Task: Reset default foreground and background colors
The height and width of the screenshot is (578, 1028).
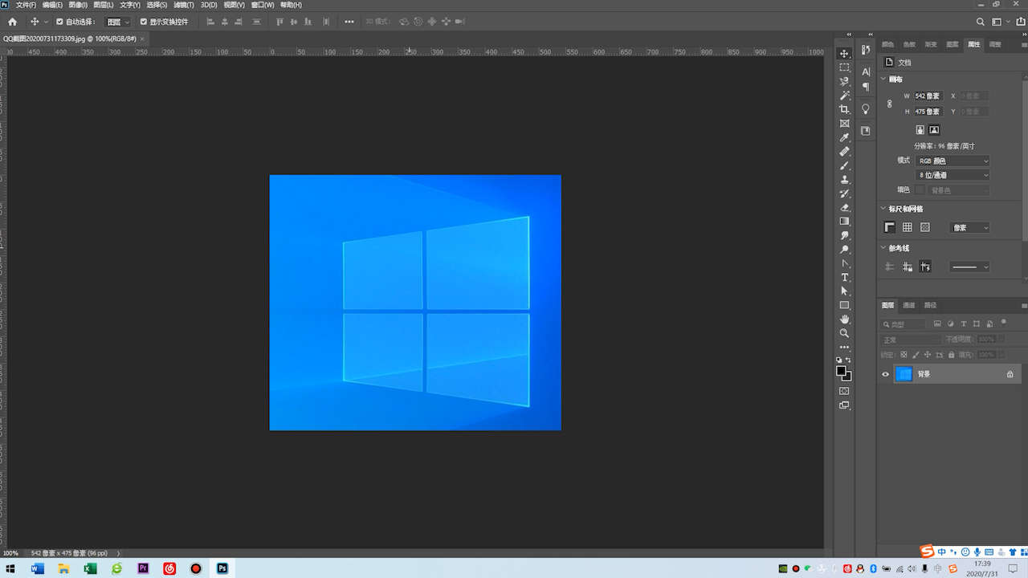Action: tap(839, 360)
